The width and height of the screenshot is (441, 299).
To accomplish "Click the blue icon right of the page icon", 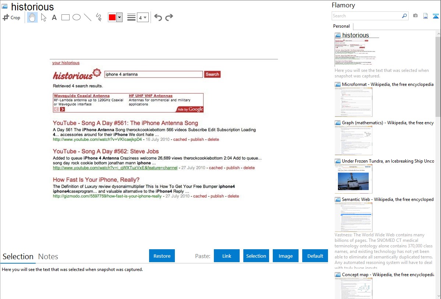I will (435, 16).
